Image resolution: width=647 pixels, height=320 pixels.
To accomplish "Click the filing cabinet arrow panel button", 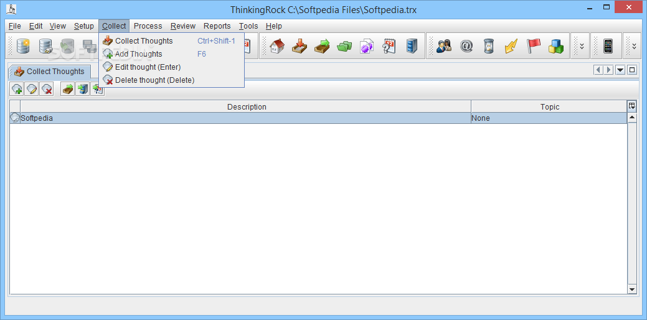I will (83, 88).
